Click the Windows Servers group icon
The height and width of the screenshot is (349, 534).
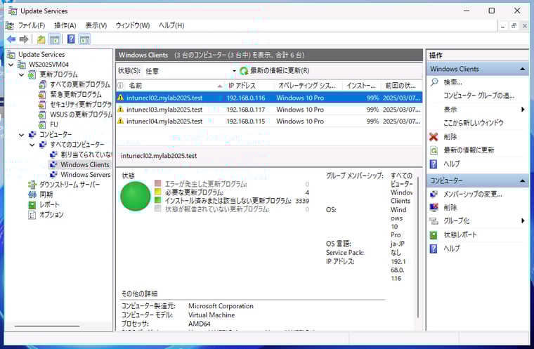(53, 175)
